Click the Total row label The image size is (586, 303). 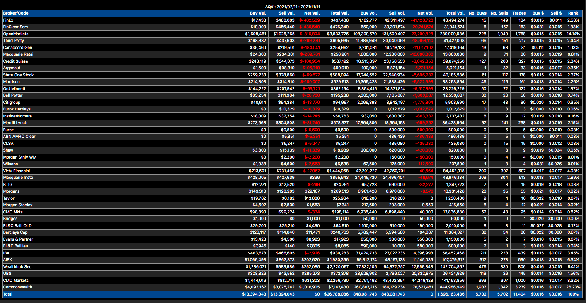[7, 294]
